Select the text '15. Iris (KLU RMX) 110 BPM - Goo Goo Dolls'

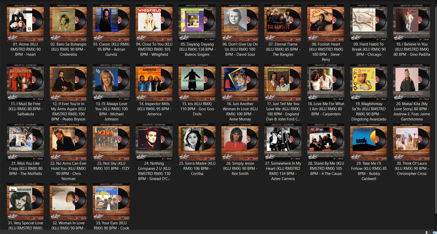click(x=197, y=109)
